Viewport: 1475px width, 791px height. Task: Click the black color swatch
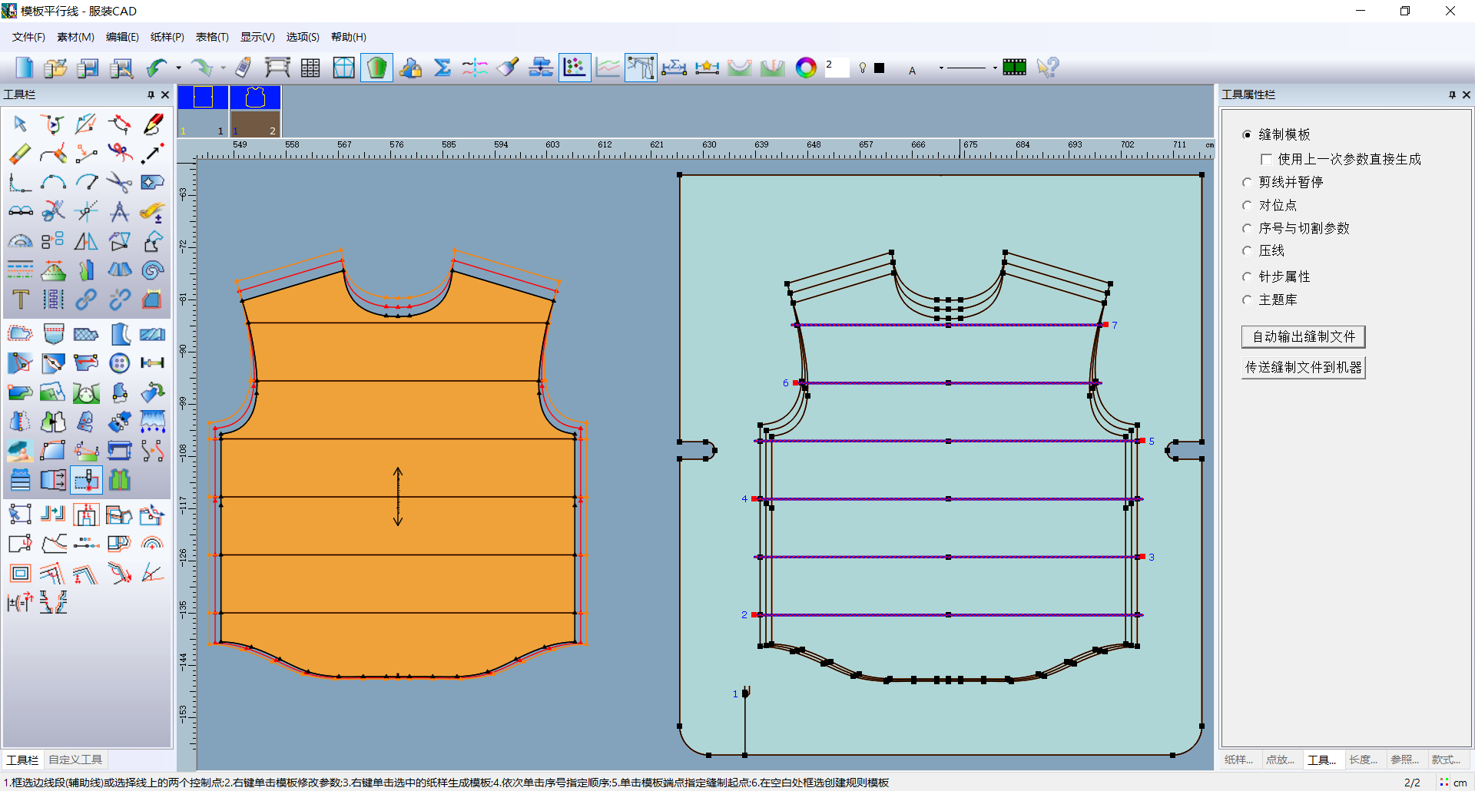880,68
